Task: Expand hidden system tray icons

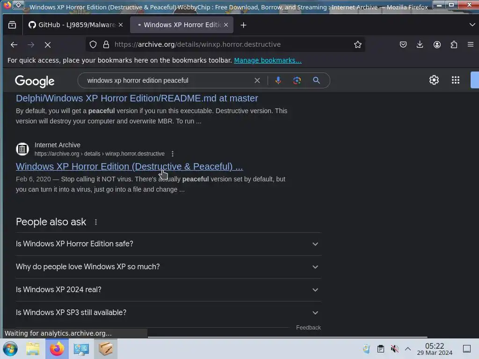Action: coord(408,349)
